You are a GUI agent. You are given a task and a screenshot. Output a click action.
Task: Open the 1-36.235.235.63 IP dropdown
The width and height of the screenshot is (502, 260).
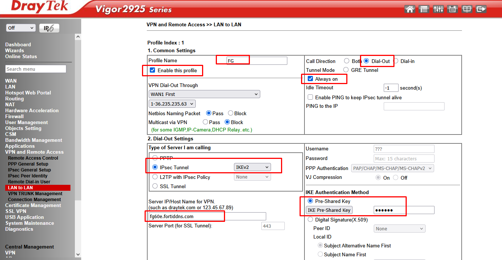[172, 104]
